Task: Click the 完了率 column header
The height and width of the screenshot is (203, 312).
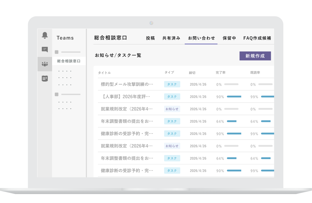Action: (220, 73)
